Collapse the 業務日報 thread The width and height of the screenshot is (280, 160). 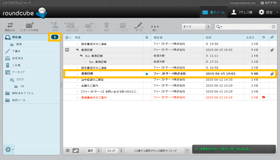[x=67, y=50]
